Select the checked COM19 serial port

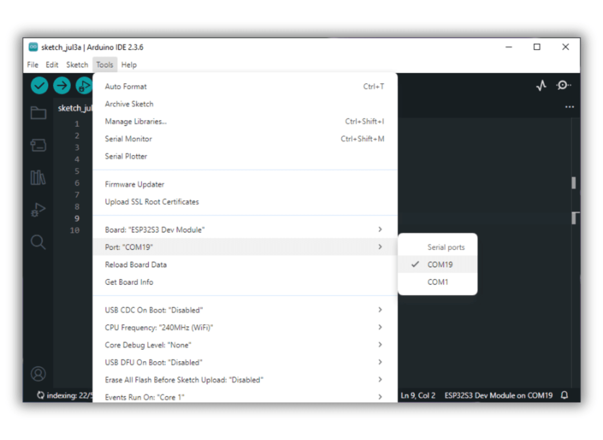(x=439, y=265)
